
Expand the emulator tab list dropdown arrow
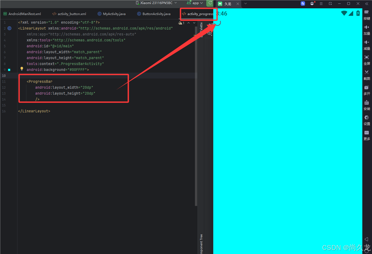246,3
